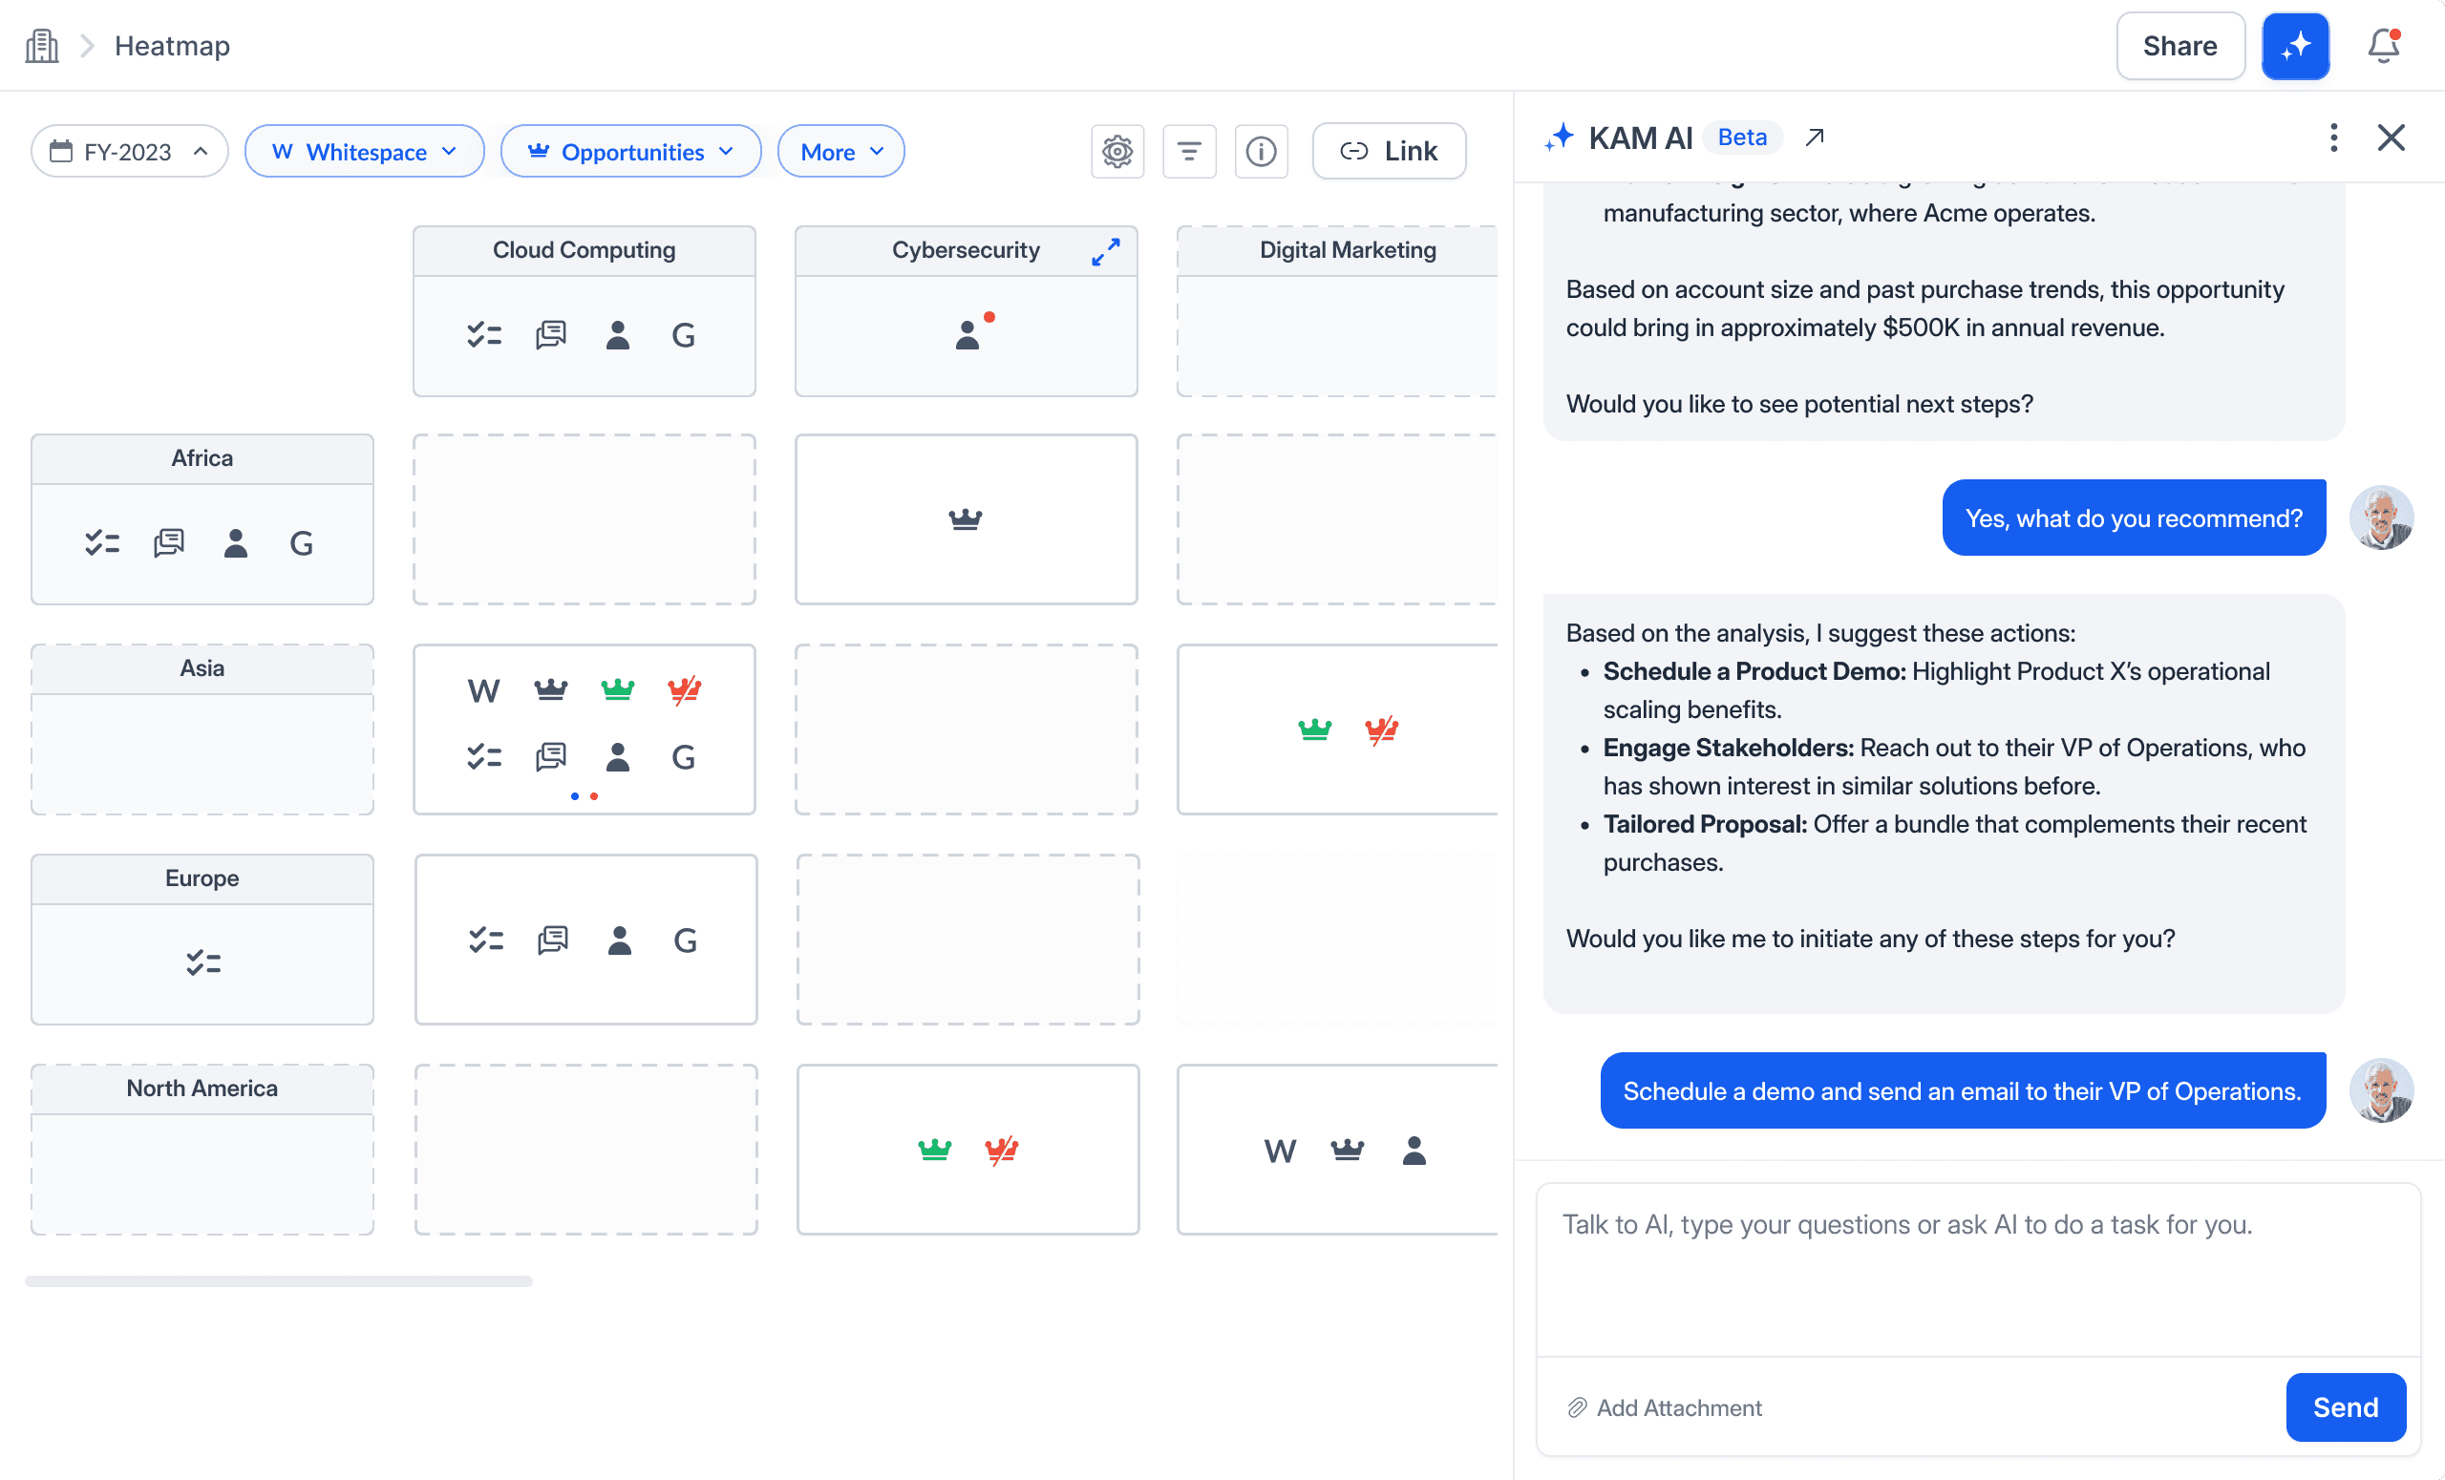Expand the Cybersecurity column
Screen dimensions: 2445x1480
pyautogui.click(x=1105, y=252)
